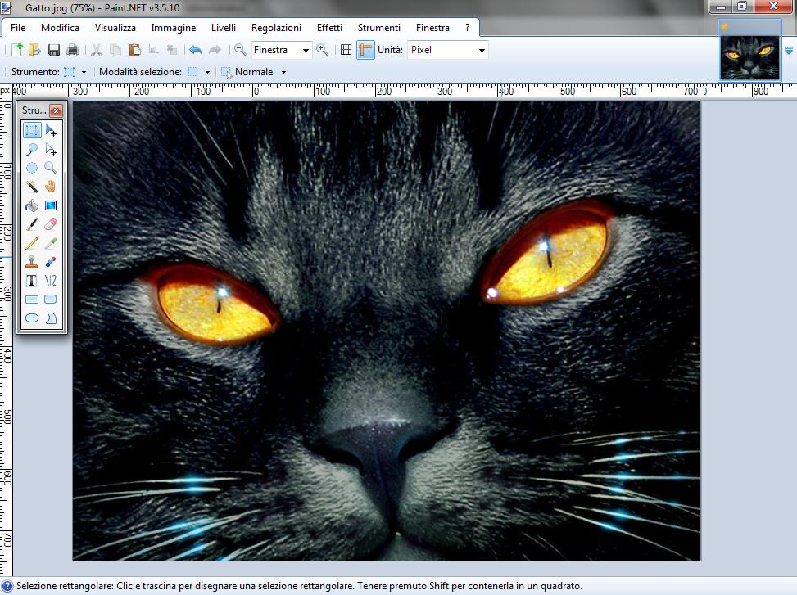
Task: Pick the Color Picker eyedropper tool
Action: pyautogui.click(x=51, y=243)
